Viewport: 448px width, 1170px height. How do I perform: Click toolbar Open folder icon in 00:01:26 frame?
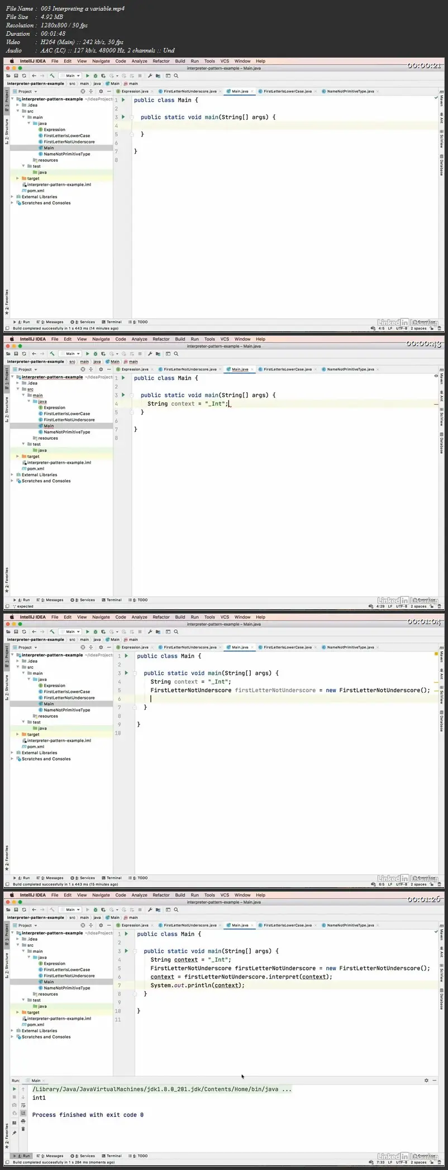pos(8,909)
